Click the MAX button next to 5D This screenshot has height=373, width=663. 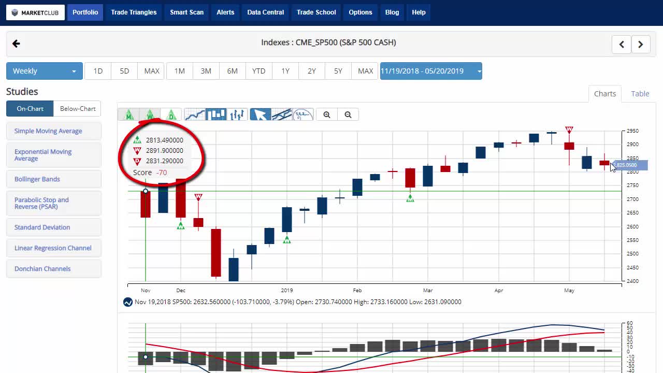(152, 71)
